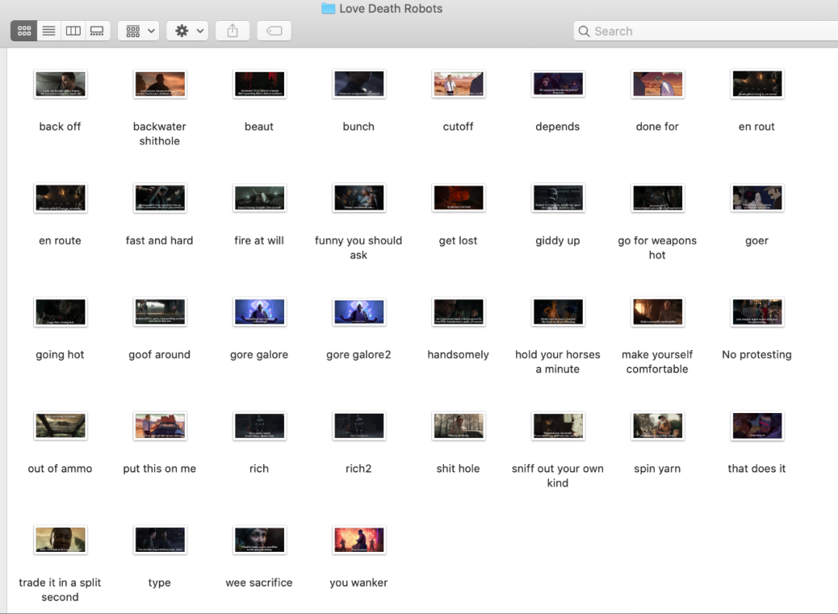The image size is (838, 614).
Task: Open the group-by arrangement dropdown
Action: coord(140,31)
